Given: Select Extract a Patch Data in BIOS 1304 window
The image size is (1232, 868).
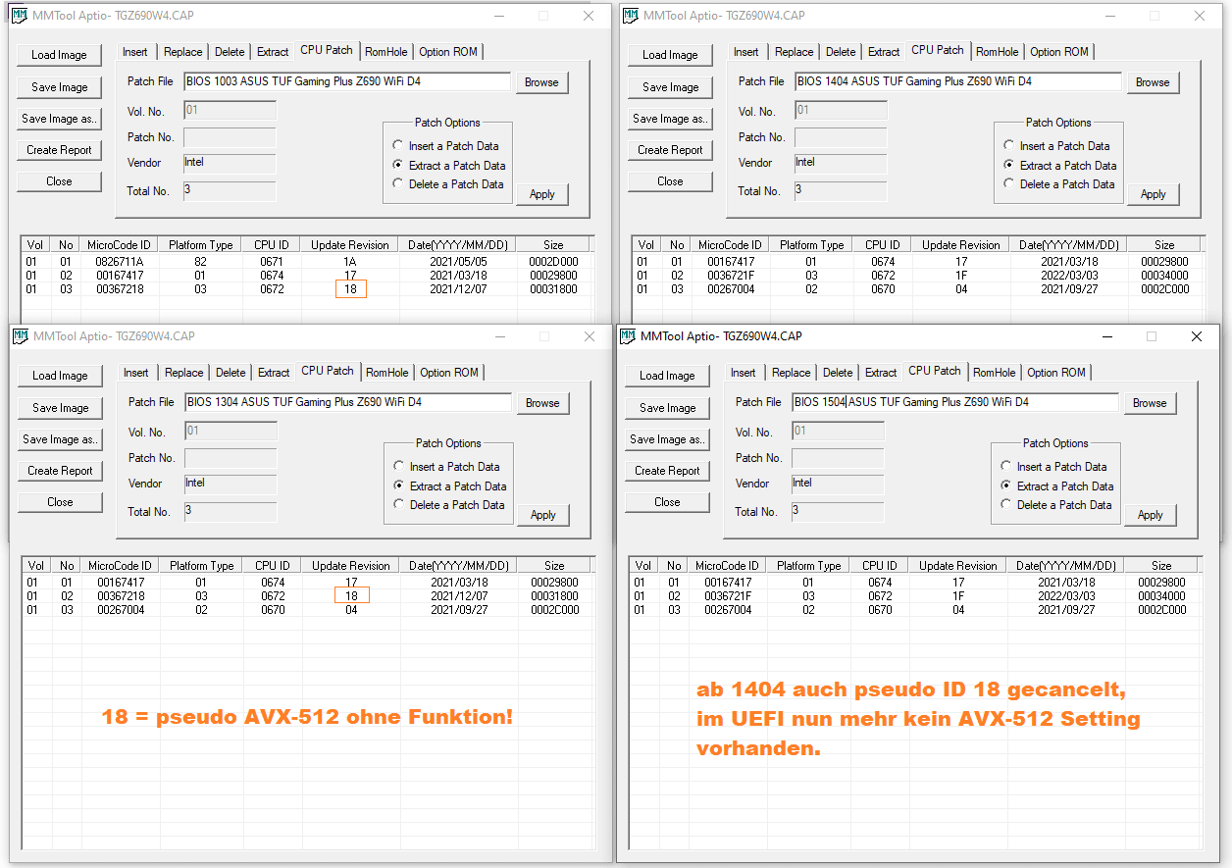Looking at the screenshot, I should [399, 486].
